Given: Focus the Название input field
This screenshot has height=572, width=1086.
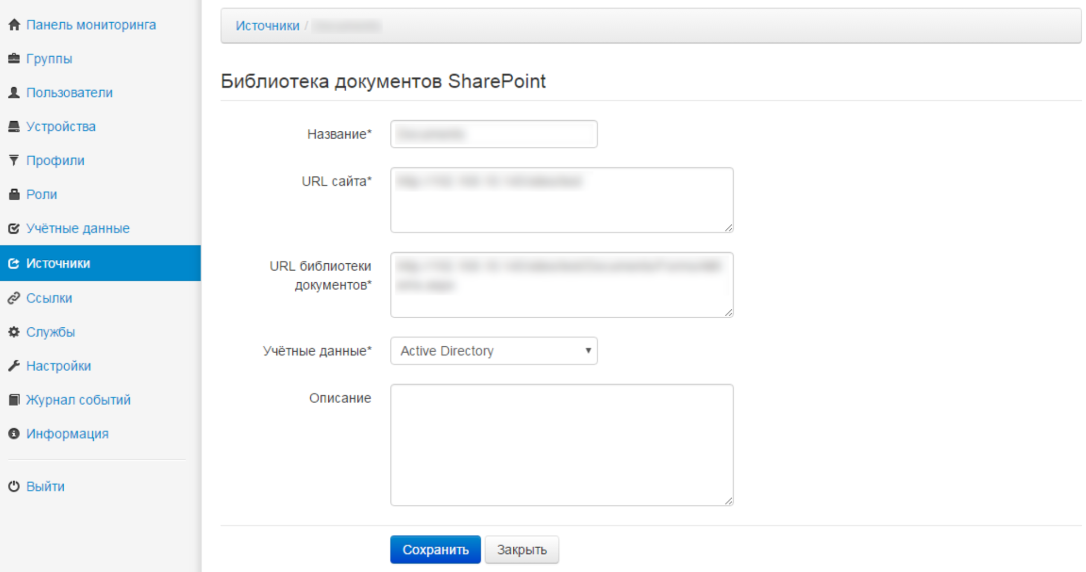Looking at the screenshot, I should point(494,134).
